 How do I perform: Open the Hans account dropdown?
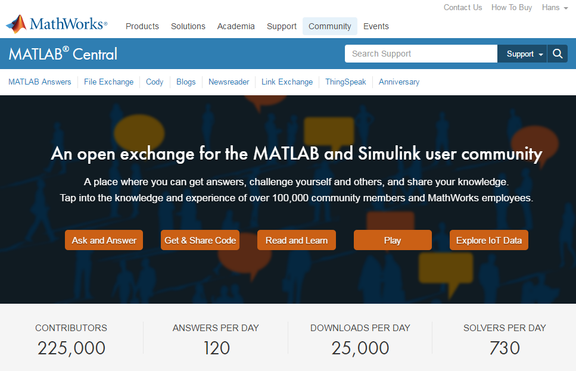(555, 8)
